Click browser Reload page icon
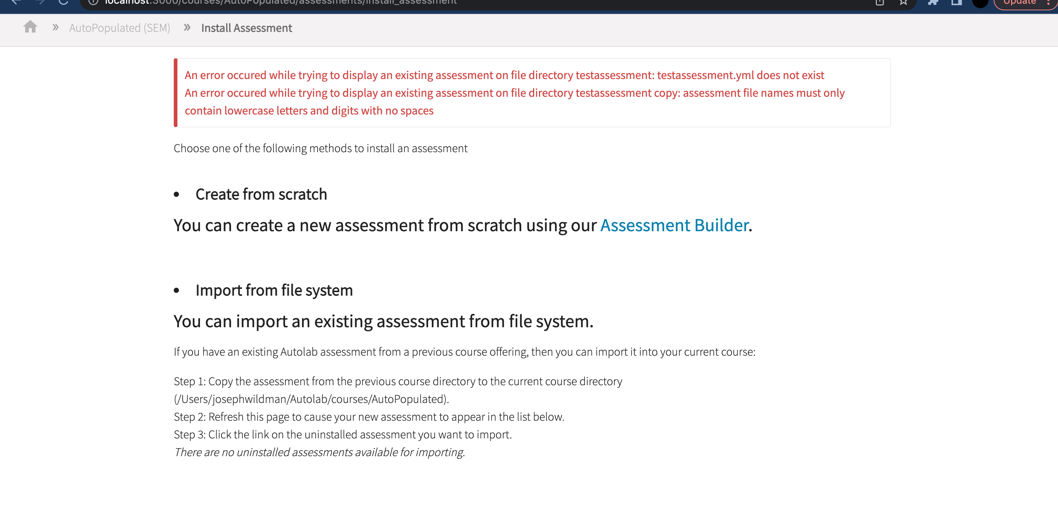This screenshot has height=506, width=1058. pyautogui.click(x=63, y=2)
